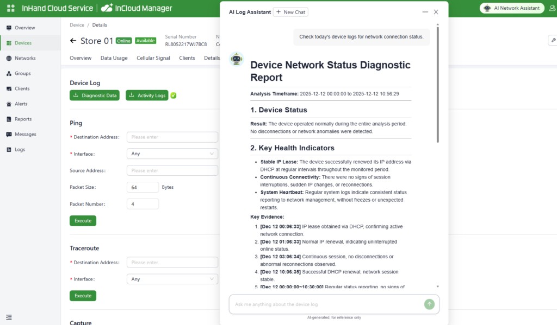This screenshot has height=325, width=557.
Task: Go to Groups in the sidebar
Action: pyautogui.click(x=22, y=73)
